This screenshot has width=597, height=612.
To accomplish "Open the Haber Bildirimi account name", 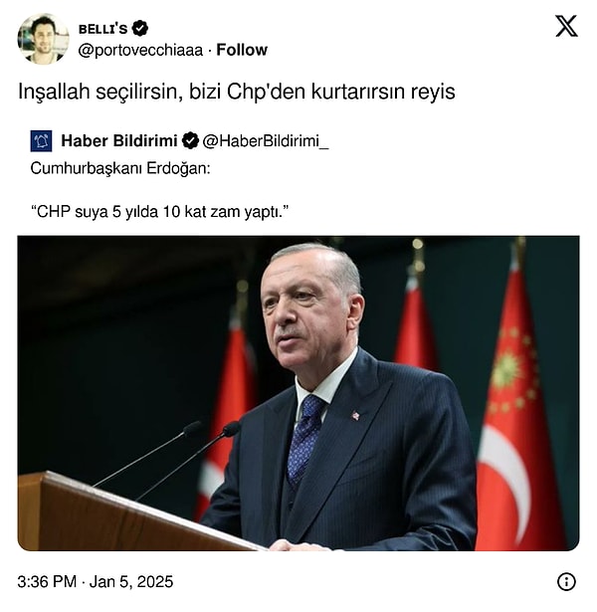I will tap(119, 141).
